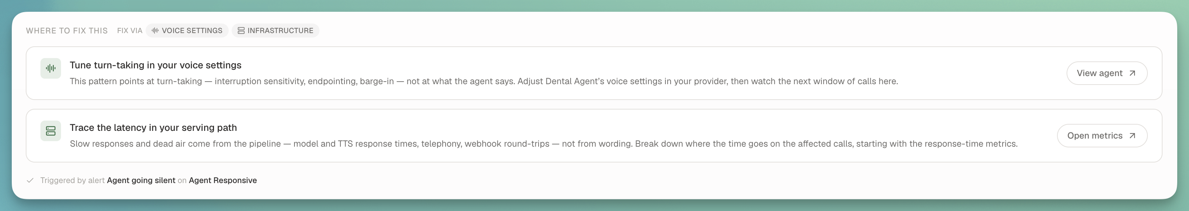Click the server icon beside latency card

click(x=51, y=130)
